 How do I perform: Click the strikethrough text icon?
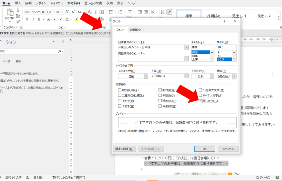click(x=48, y=20)
